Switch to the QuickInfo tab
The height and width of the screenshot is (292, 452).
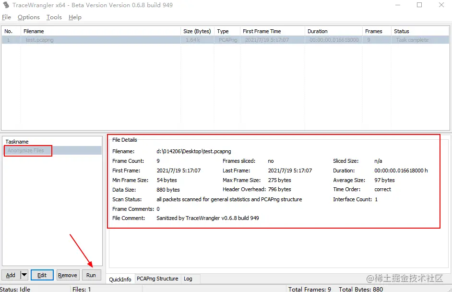point(120,279)
